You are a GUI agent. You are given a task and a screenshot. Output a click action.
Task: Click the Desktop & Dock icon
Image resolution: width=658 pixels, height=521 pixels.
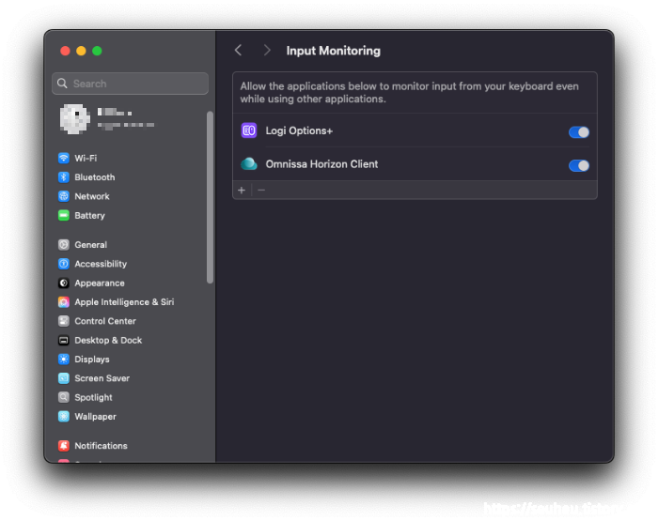[63, 341]
